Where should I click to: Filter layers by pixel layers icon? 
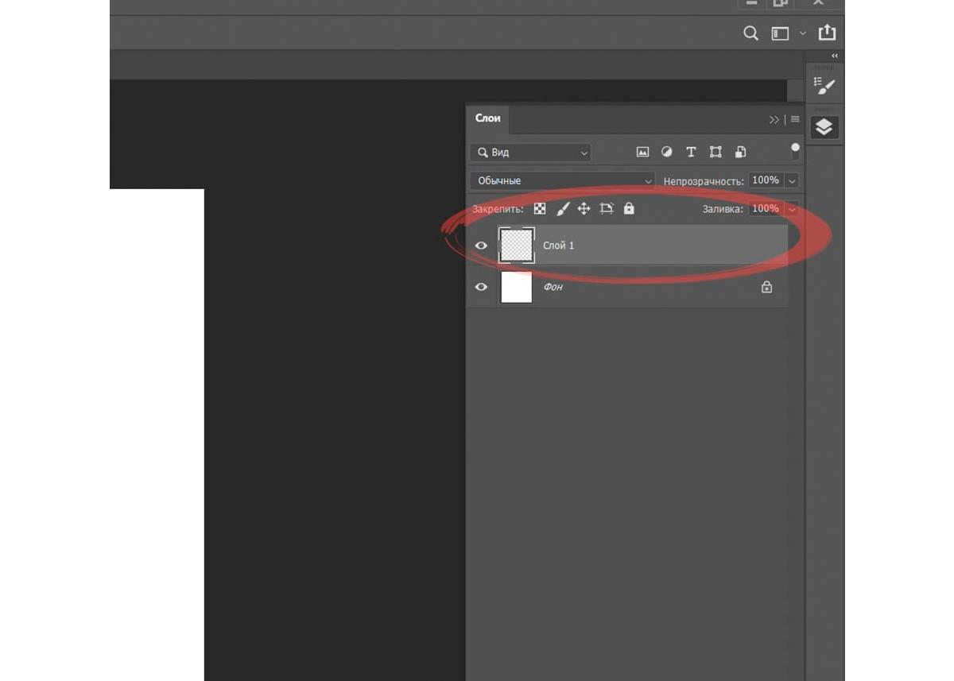click(642, 153)
